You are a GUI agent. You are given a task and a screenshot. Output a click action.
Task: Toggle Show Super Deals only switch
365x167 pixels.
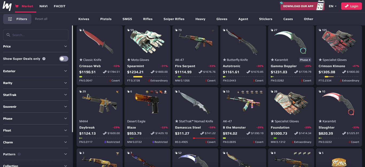(64, 59)
